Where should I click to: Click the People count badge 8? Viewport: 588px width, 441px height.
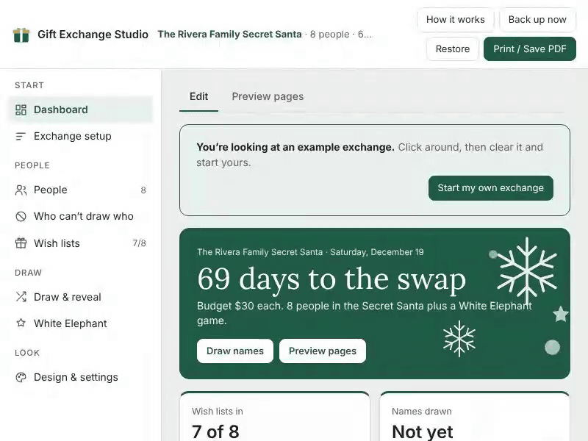(143, 190)
